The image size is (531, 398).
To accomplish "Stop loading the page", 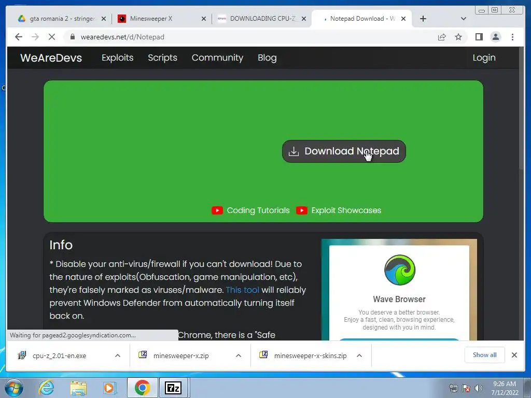I will coord(51,37).
